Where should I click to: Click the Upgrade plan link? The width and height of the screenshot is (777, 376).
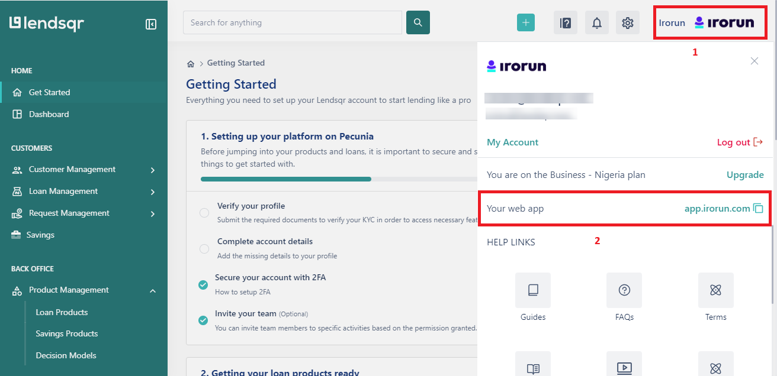(x=745, y=174)
